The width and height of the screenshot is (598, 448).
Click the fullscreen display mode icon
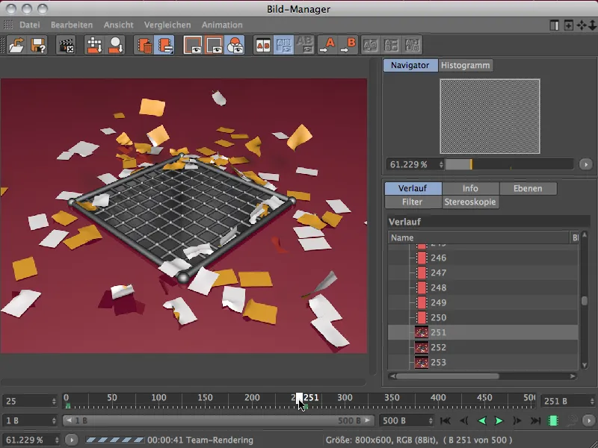pyautogui.click(x=215, y=45)
